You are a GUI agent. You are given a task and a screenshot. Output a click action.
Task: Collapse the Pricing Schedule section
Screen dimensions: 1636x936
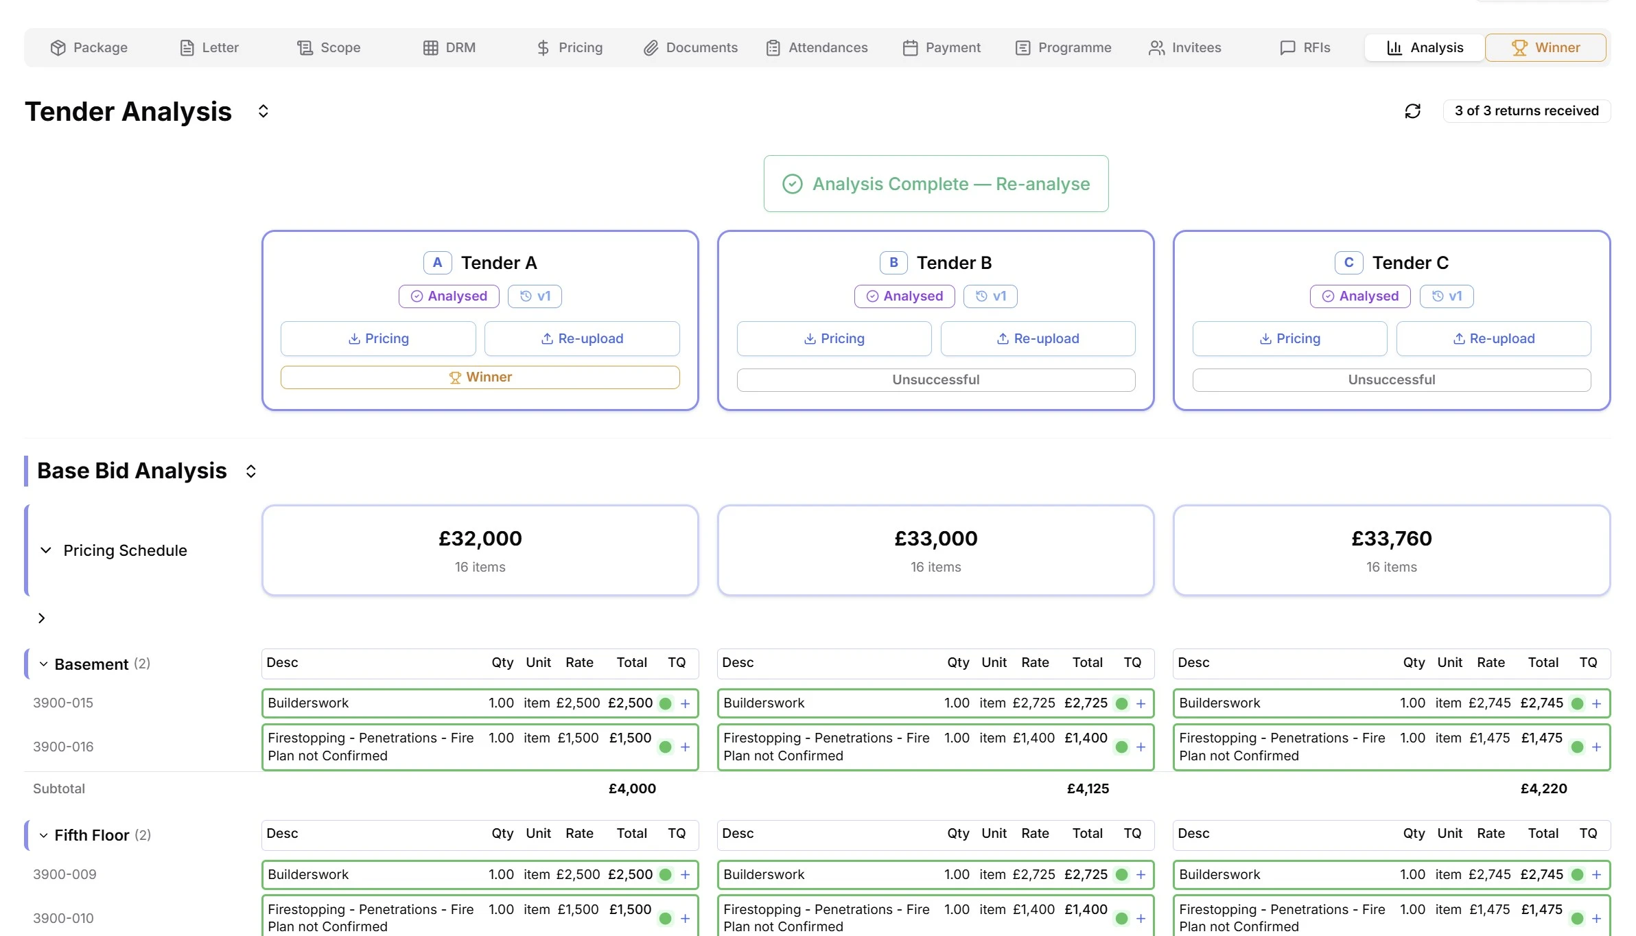point(46,550)
